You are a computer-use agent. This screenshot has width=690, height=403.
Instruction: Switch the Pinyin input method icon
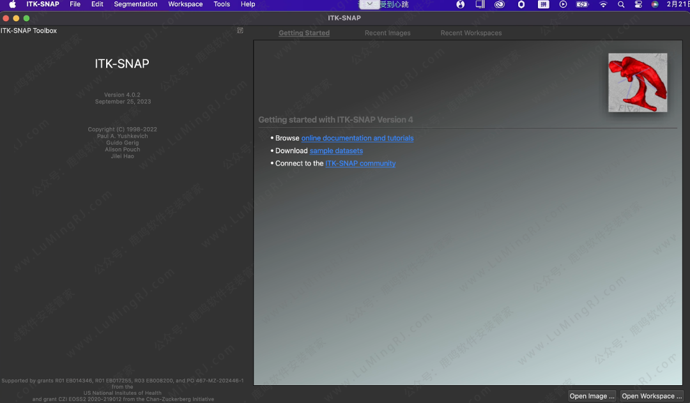coord(543,4)
